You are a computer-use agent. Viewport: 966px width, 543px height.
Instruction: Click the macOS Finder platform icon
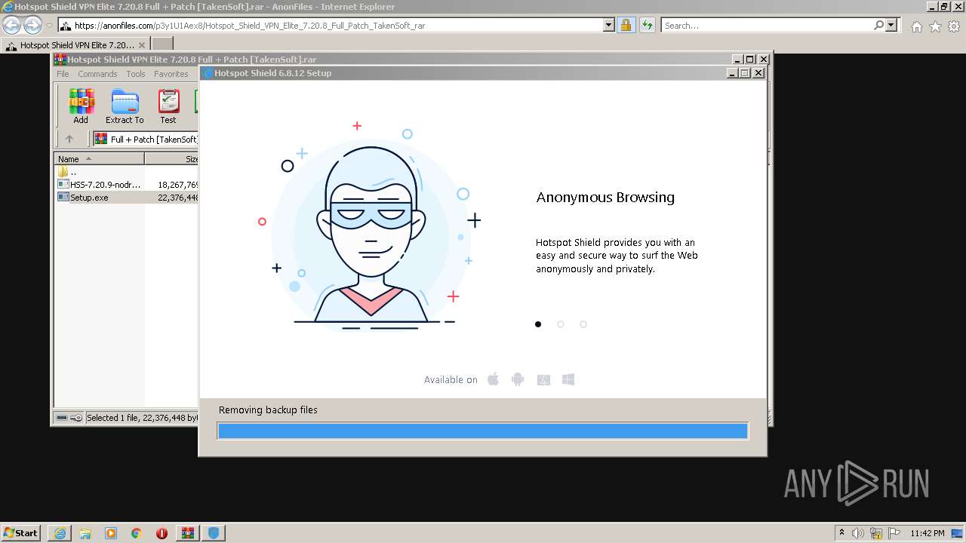(543, 379)
